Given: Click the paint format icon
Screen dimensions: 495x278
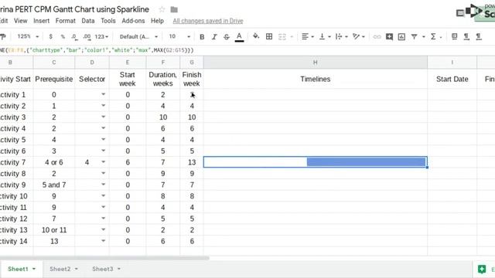Looking at the screenshot, I should click(x=3, y=37).
